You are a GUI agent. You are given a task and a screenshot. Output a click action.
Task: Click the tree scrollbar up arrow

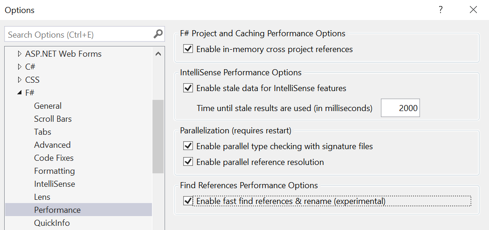[x=158, y=54]
